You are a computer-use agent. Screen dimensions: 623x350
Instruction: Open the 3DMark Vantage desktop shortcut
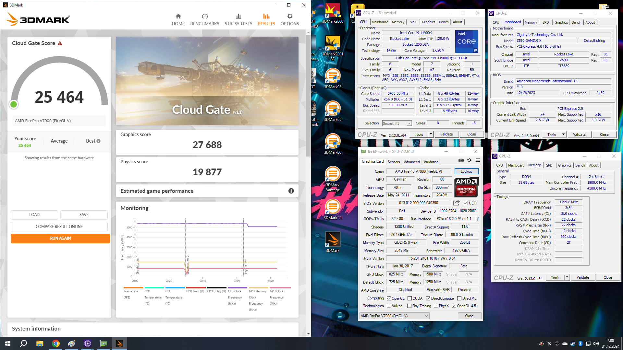tap(333, 179)
